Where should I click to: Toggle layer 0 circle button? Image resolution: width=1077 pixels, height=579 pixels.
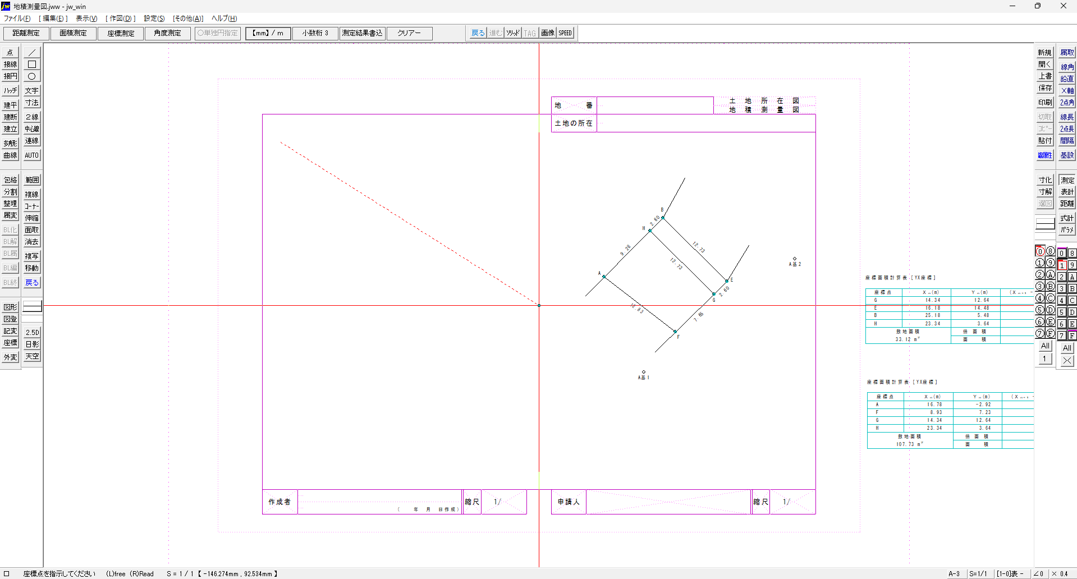click(x=1039, y=252)
